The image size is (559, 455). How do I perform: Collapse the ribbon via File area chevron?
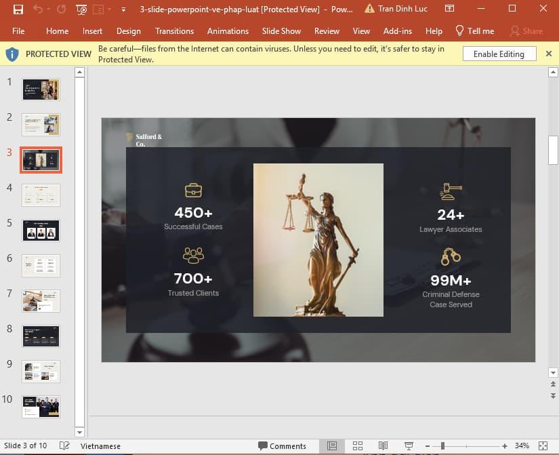click(123, 10)
